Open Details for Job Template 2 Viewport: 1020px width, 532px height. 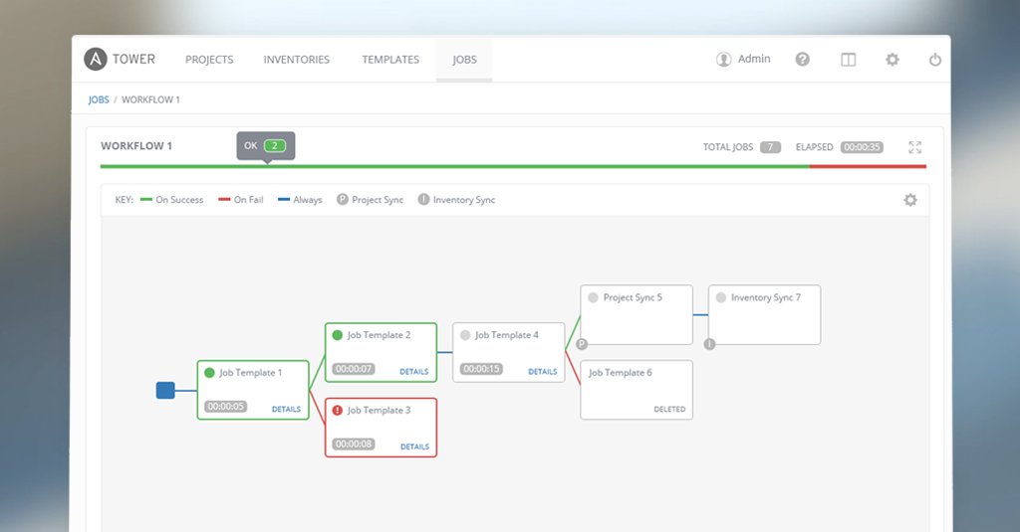(x=414, y=372)
